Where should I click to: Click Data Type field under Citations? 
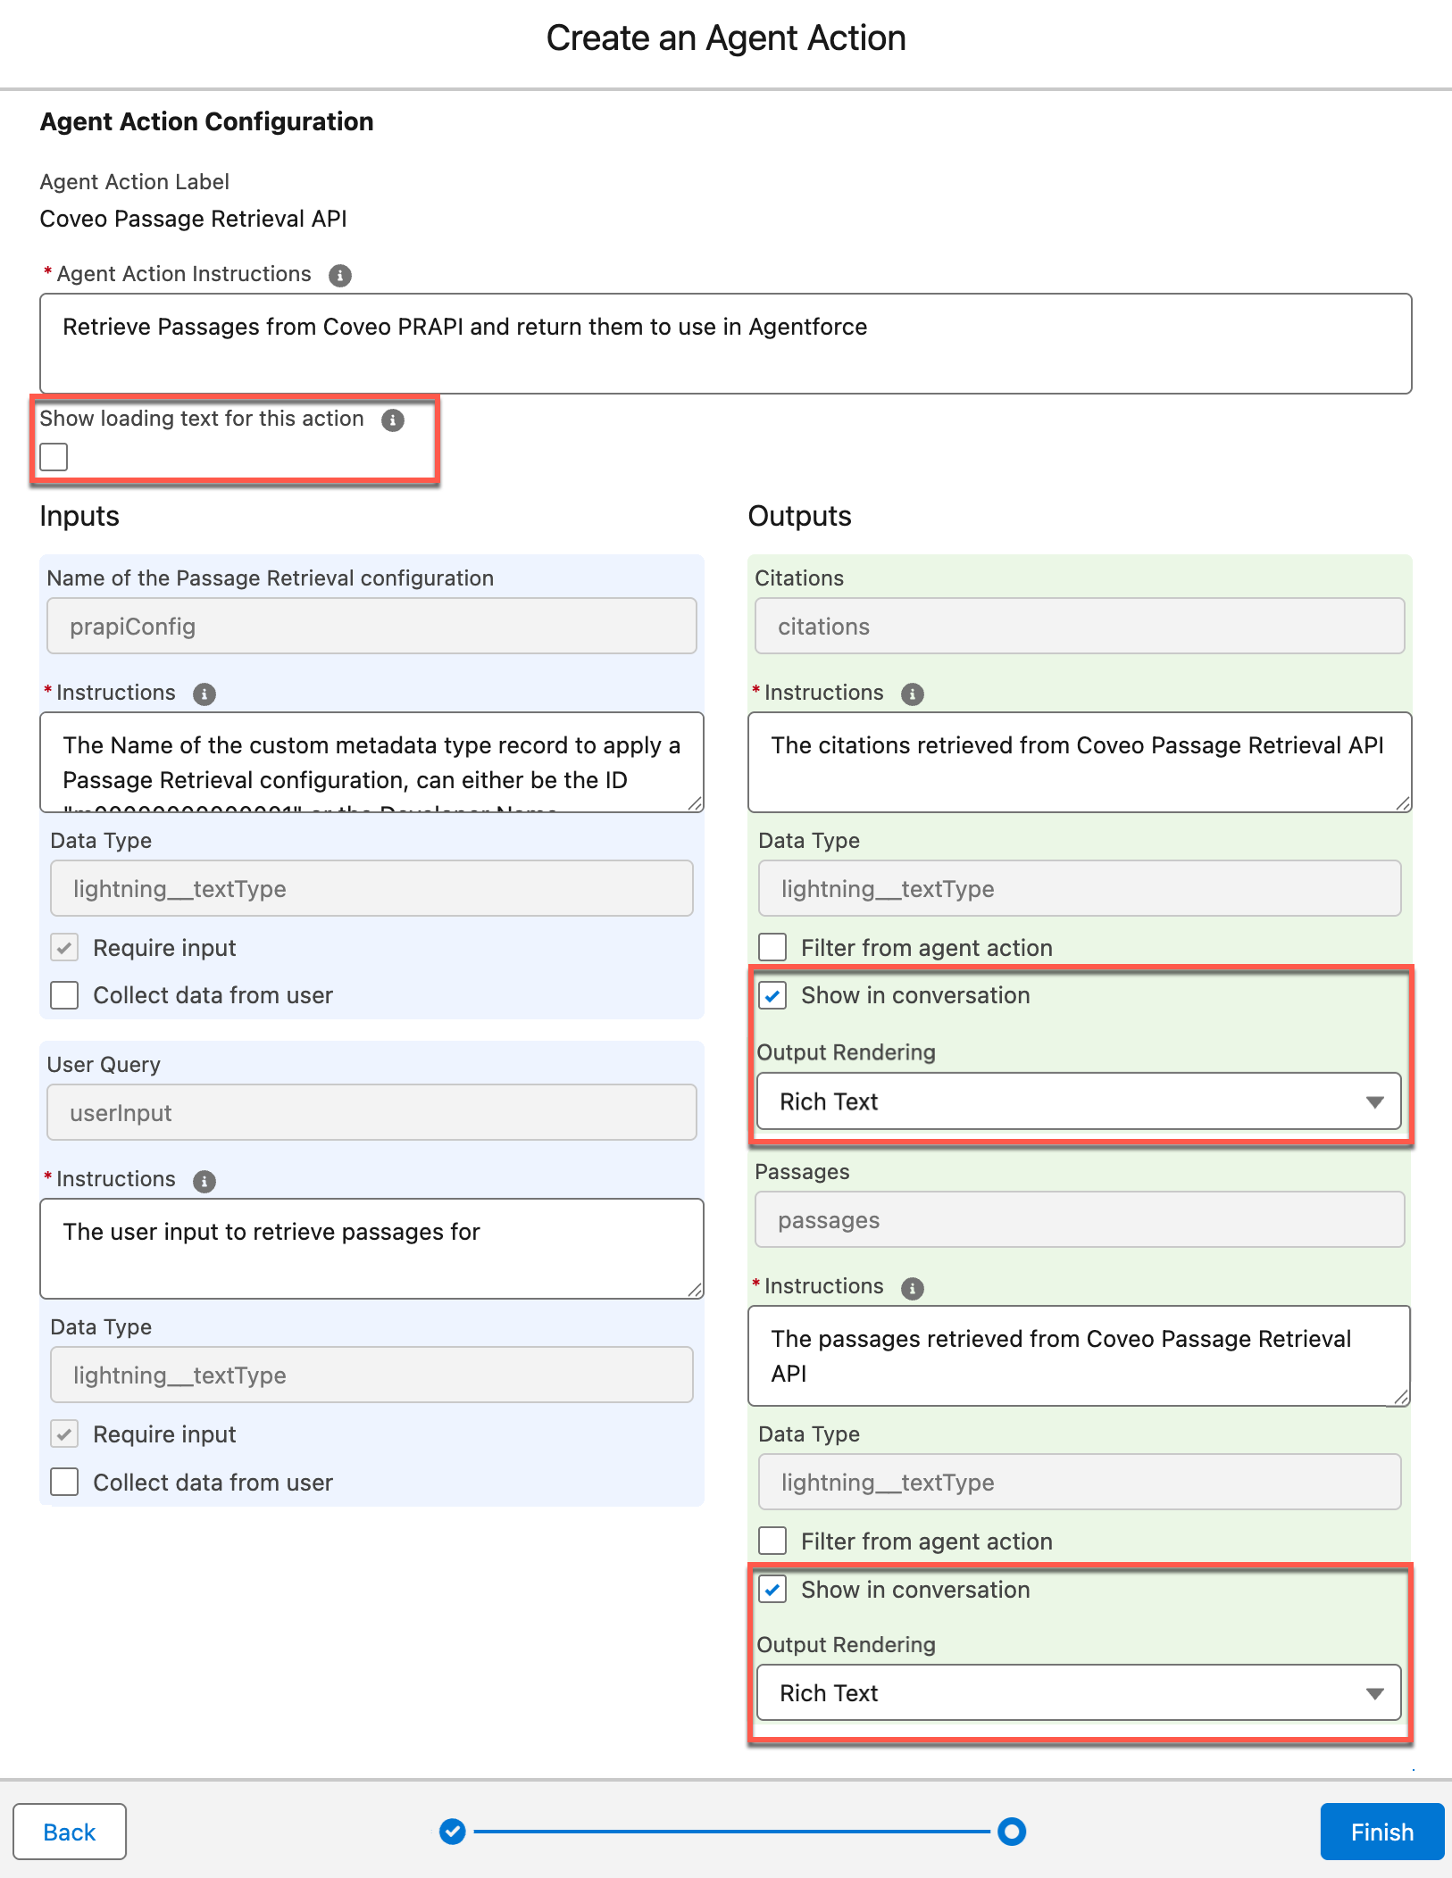pos(1080,889)
